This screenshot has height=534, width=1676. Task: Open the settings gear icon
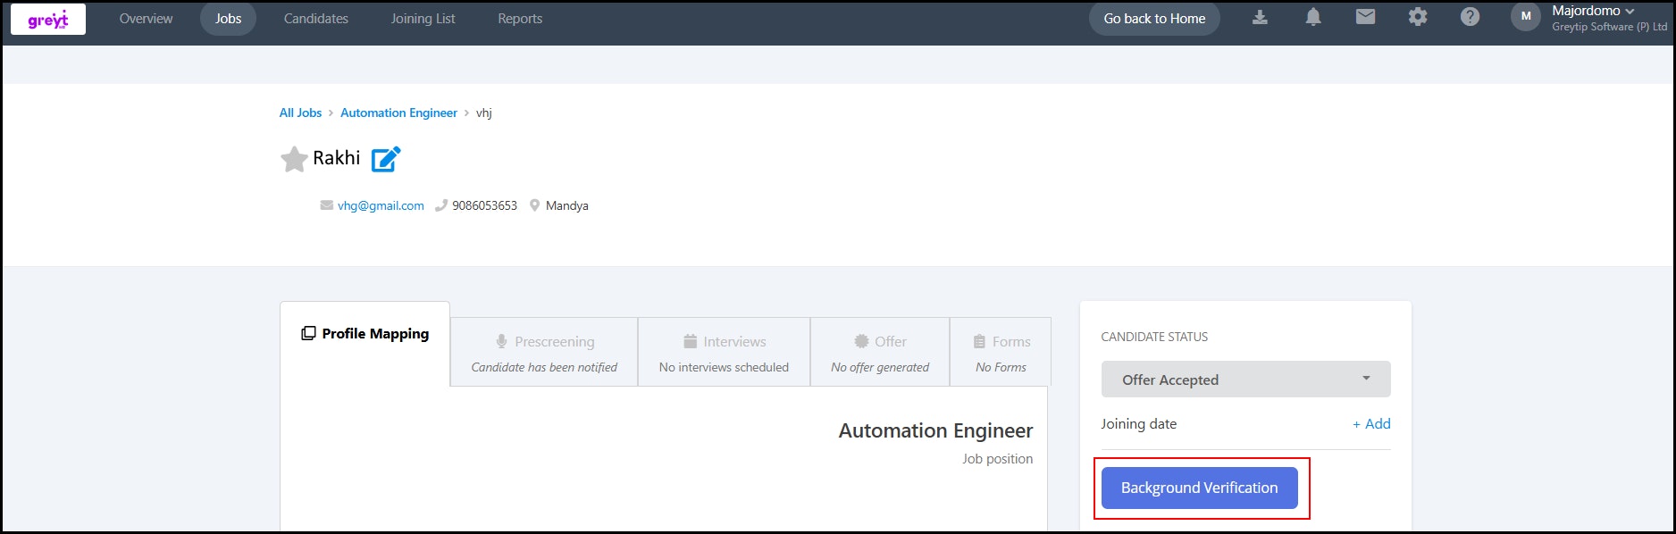[1418, 17]
